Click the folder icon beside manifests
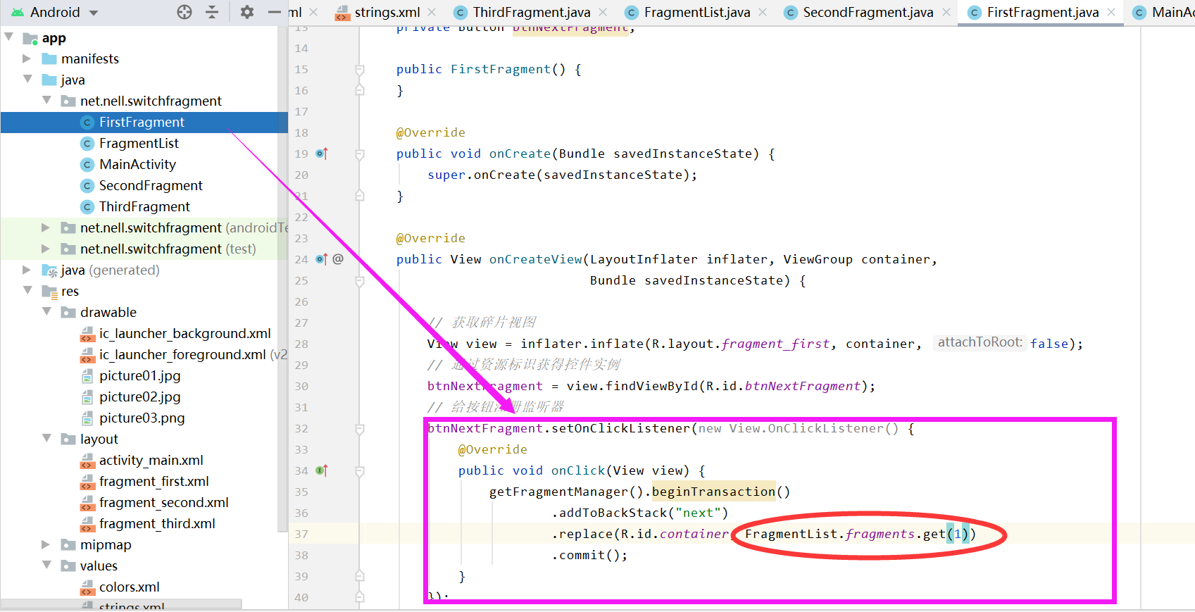The image size is (1195, 612). (49, 59)
